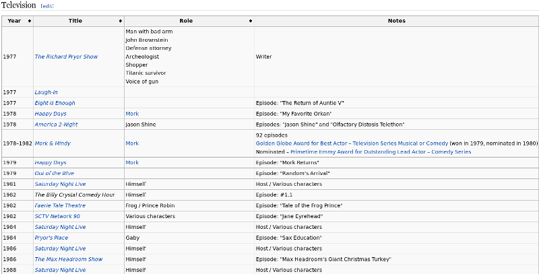The image size is (539, 274).
Task: Open the Faerie Tale Theatre link
Action: (x=60, y=205)
